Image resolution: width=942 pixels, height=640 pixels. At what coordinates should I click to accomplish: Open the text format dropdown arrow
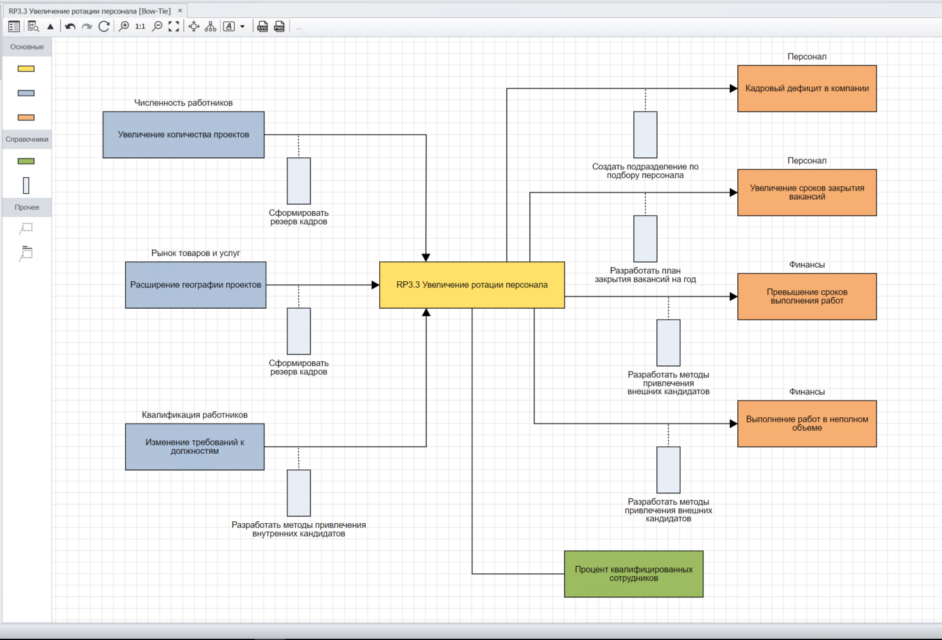click(x=243, y=26)
